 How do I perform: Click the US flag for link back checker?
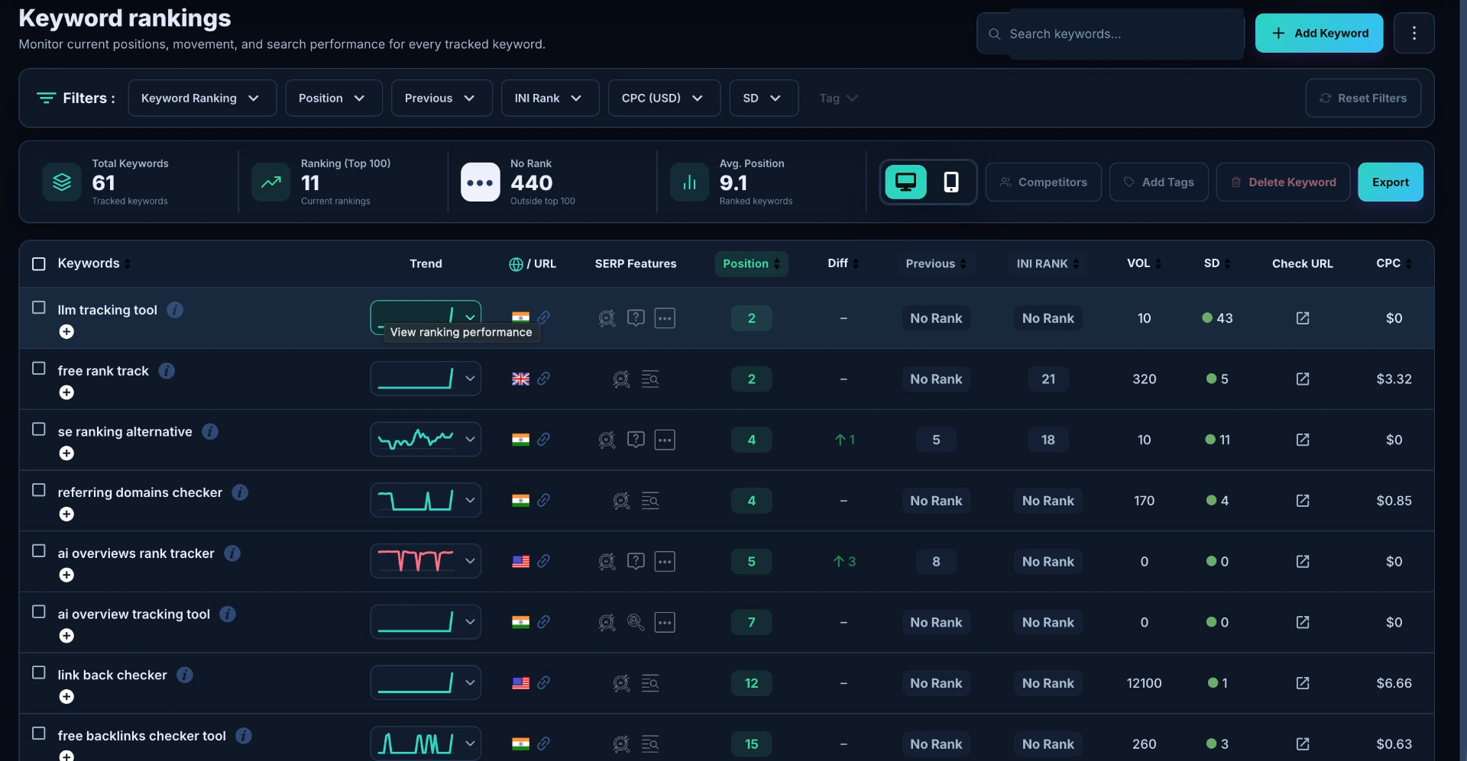click(x=520, y=683)
